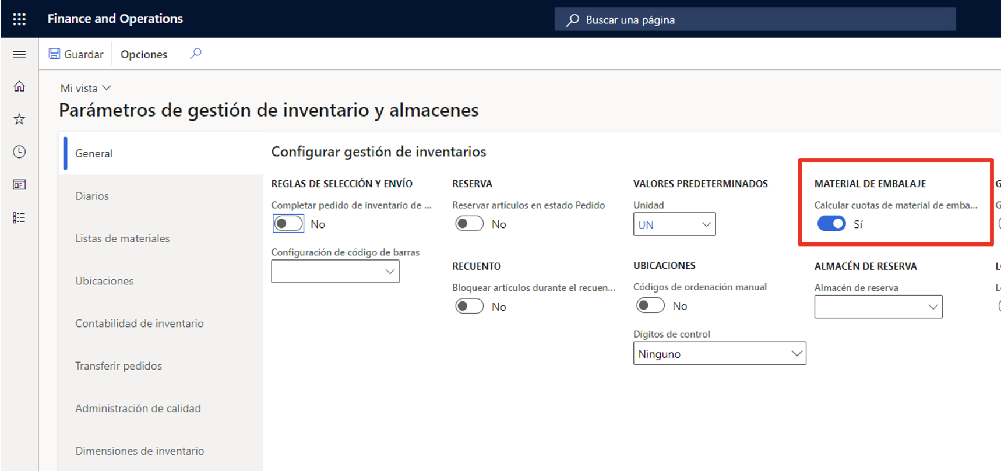Open Recent clock icon

coord(19,152)
